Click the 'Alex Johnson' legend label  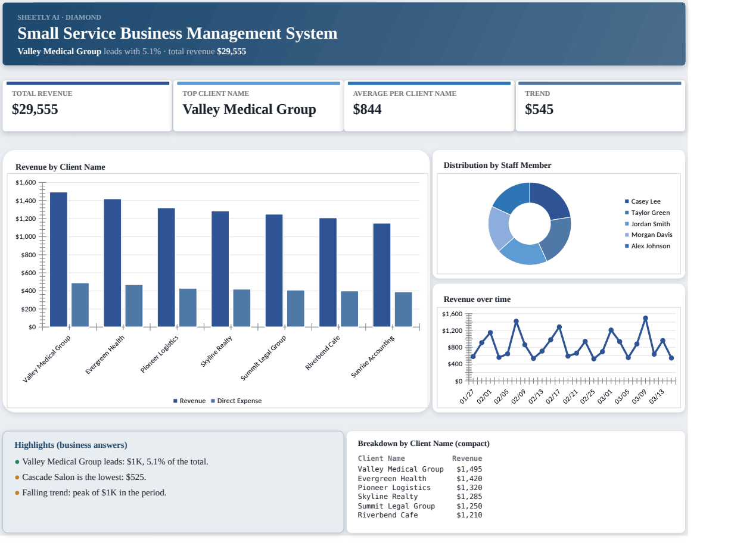tap(651, 247)
